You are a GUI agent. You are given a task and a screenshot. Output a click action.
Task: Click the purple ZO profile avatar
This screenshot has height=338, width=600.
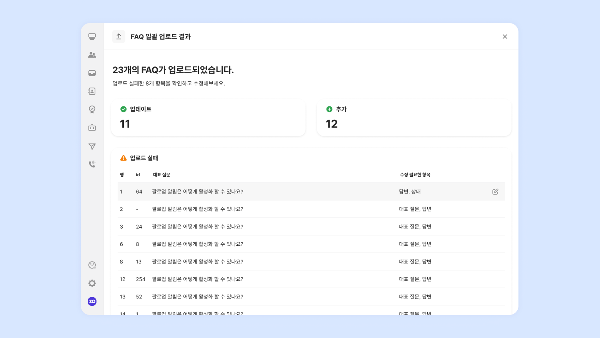pyautogui.click(x=92, y=302)
